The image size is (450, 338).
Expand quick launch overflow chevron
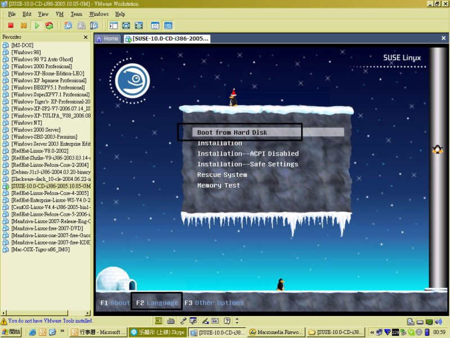[x=62, y=331]
